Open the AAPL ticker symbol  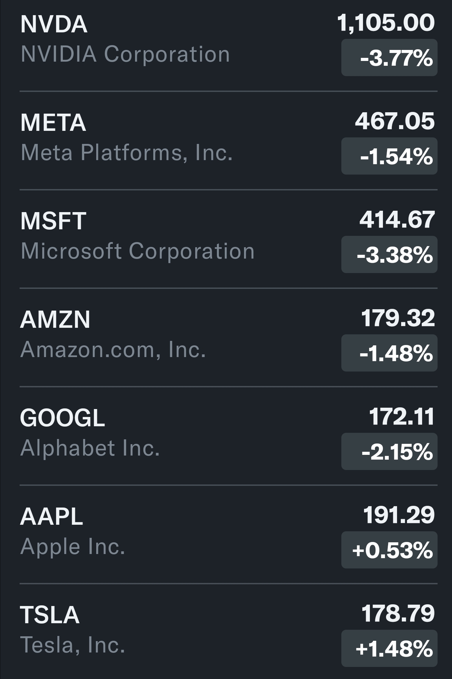pos(52,516)
